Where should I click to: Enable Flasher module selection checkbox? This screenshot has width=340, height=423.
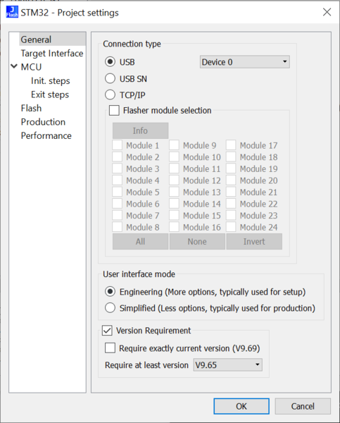(x=114, y=111)
